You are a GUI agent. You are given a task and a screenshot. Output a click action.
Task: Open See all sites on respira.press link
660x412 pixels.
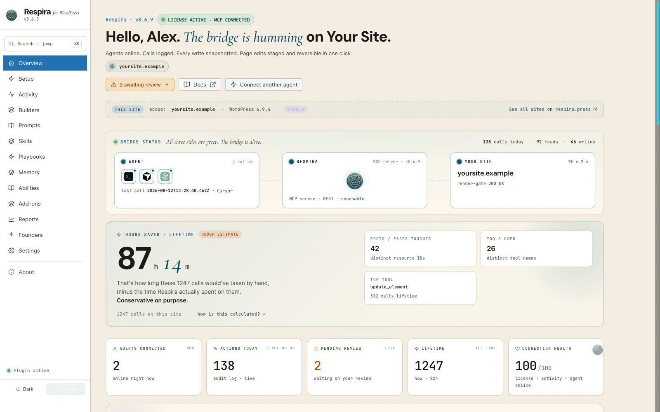pyautogui.click(x=553, y=109)
